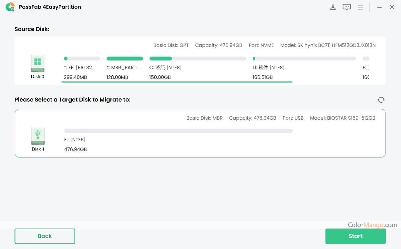401x249 pixels.
Task: Minimize the application window
Action: 380,7
